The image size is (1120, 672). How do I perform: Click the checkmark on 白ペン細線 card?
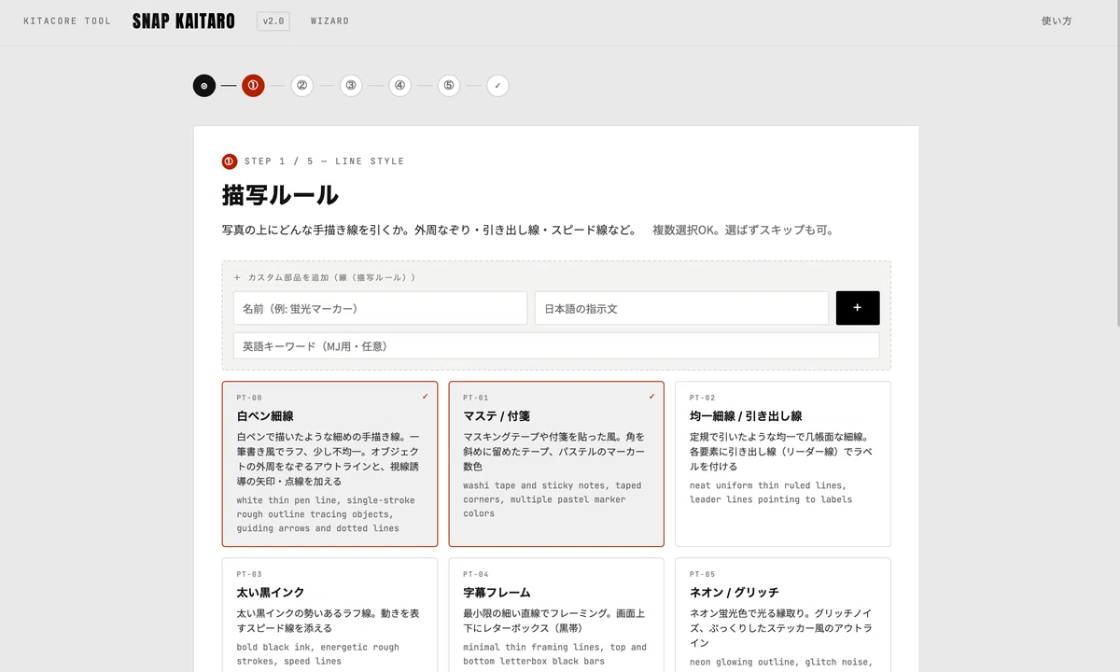425,396
